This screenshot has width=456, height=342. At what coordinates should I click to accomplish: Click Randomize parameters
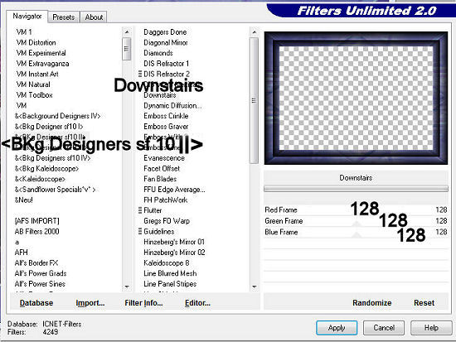pos(371,303)
